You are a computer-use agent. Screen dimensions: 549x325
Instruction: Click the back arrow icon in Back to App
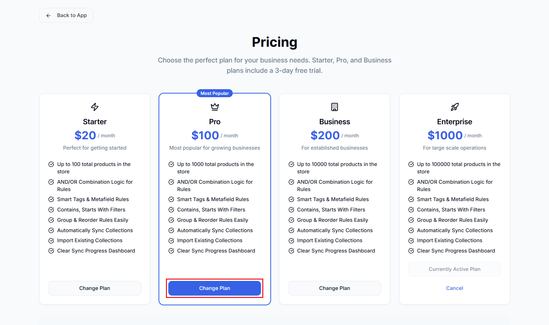pyautogui.click(x=49, y=15)
